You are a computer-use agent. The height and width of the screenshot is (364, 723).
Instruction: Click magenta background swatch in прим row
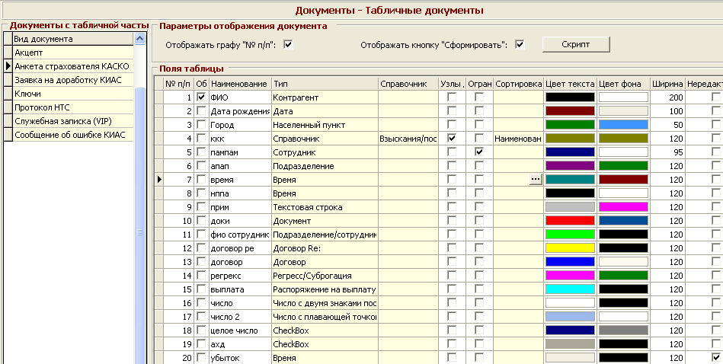623,207
